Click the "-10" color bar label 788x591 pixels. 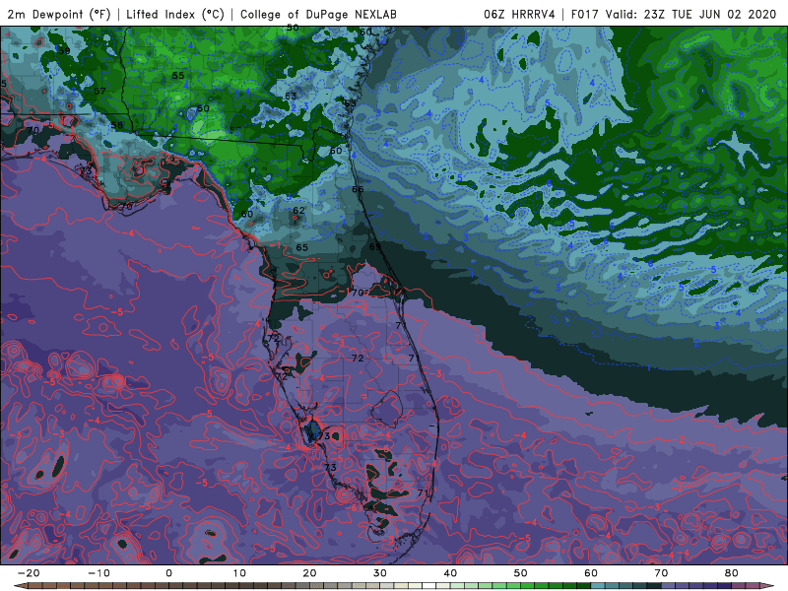98,573
